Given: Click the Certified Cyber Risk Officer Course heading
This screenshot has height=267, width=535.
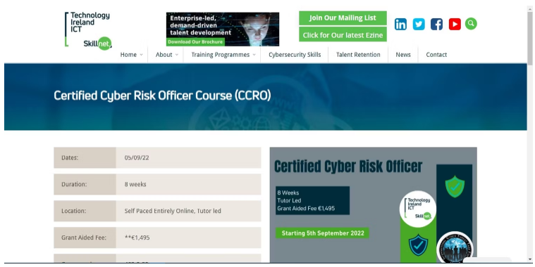Looking at the screenshot, I should (162, 96).
